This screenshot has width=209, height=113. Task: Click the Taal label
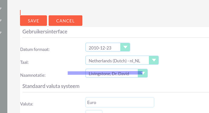pos(25,62)
